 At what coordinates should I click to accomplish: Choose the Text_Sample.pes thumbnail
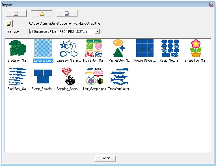click(94, 76)
